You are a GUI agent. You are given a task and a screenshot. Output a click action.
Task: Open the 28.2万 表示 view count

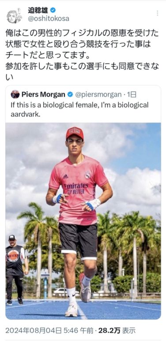tap(117, 330)
